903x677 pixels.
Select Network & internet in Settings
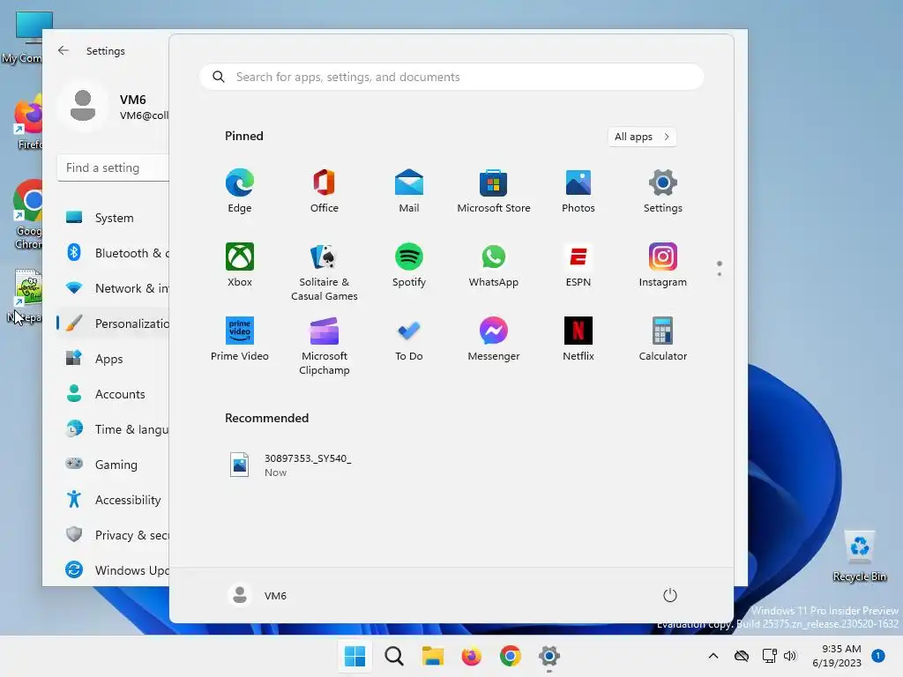click(x=114, y=288)
